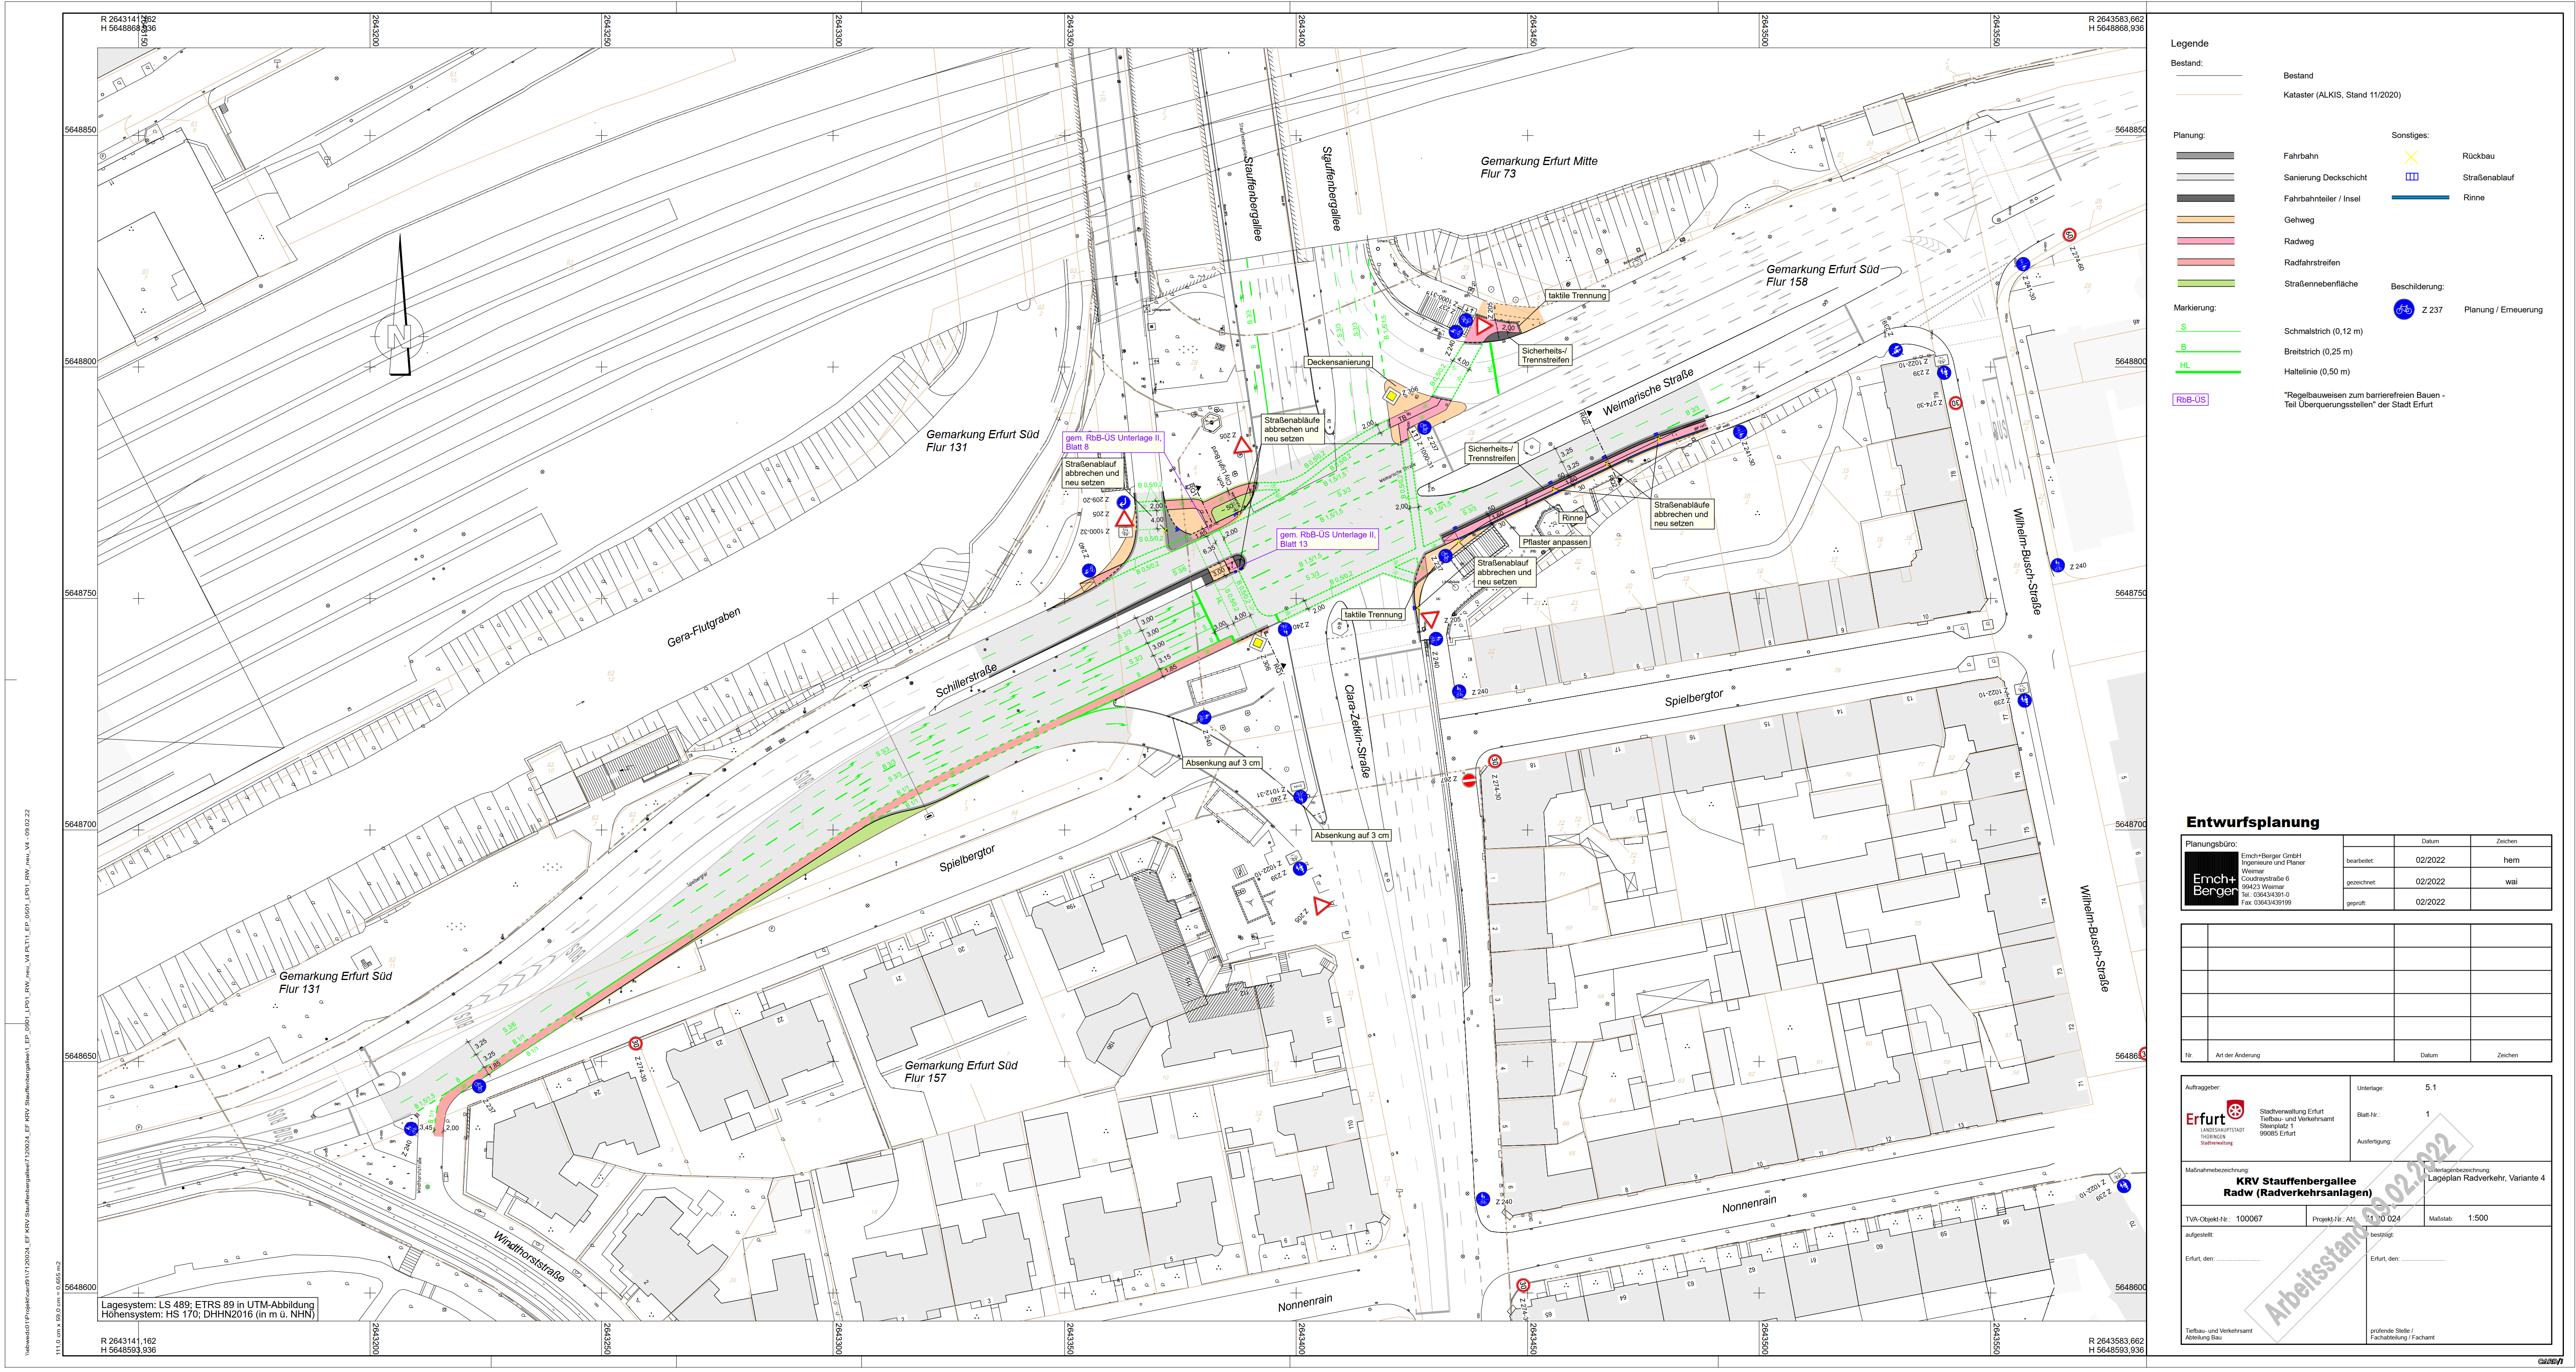Click the purple callout mentioning Blatt 8
The width and height of the screenshot is (2576, 1372).
[1113, 442]
